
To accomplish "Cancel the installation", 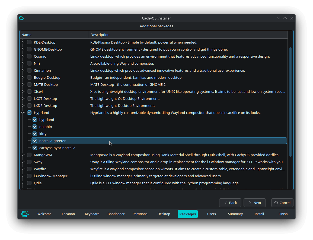I will [x=282, y=203].
